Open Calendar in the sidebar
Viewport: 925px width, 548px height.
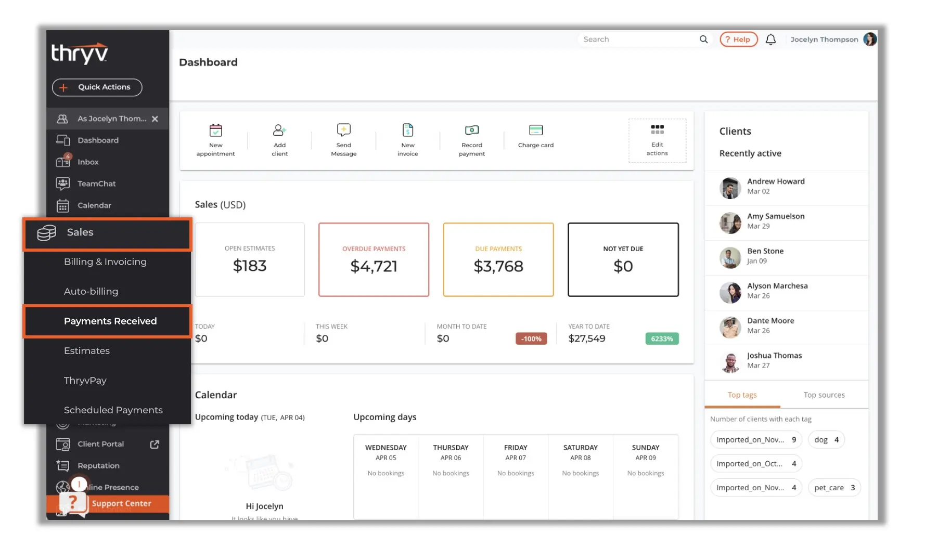coord(94,205)
